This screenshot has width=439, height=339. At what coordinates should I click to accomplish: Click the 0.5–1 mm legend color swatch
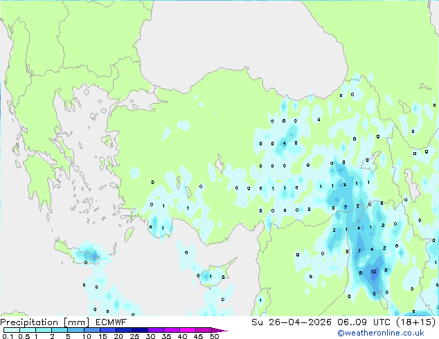(28, 330)
